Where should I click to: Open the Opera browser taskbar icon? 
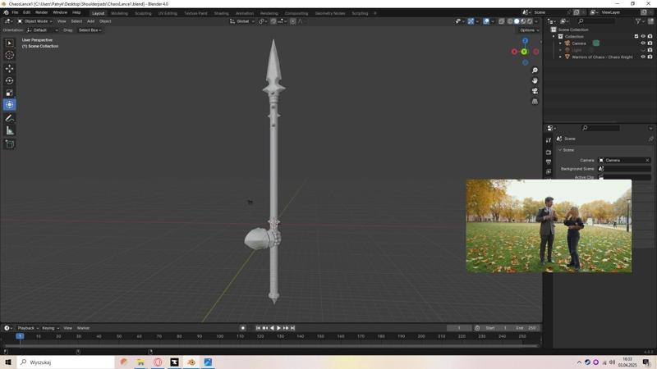158,362
